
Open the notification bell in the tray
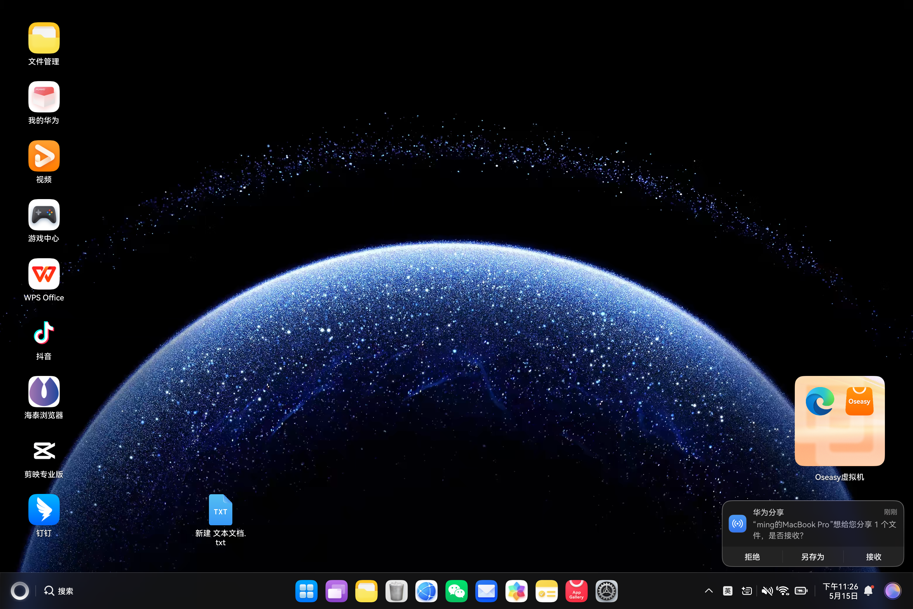pos(869,591)
